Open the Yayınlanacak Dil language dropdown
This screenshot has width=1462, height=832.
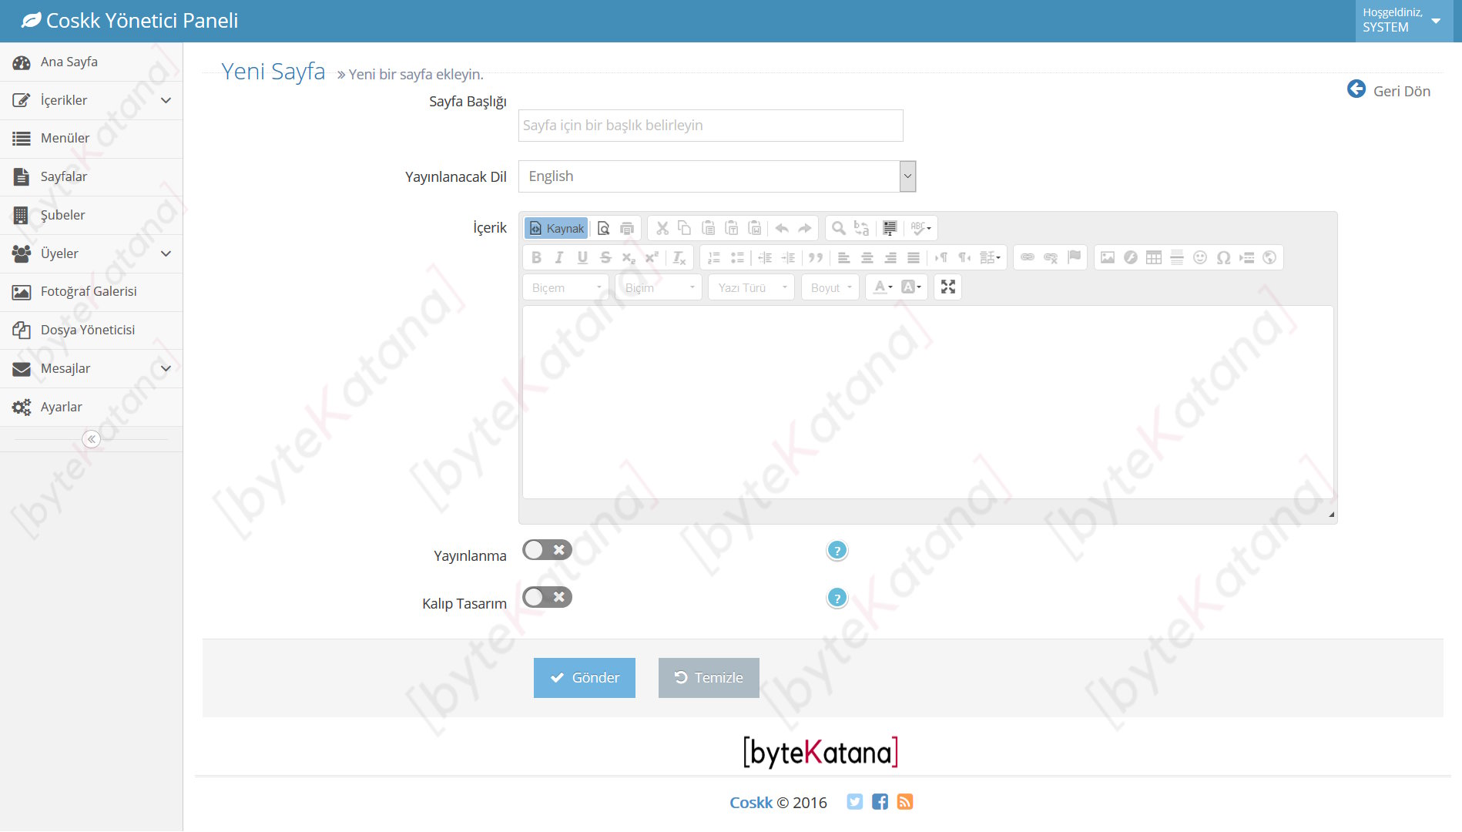pos(716,176)
